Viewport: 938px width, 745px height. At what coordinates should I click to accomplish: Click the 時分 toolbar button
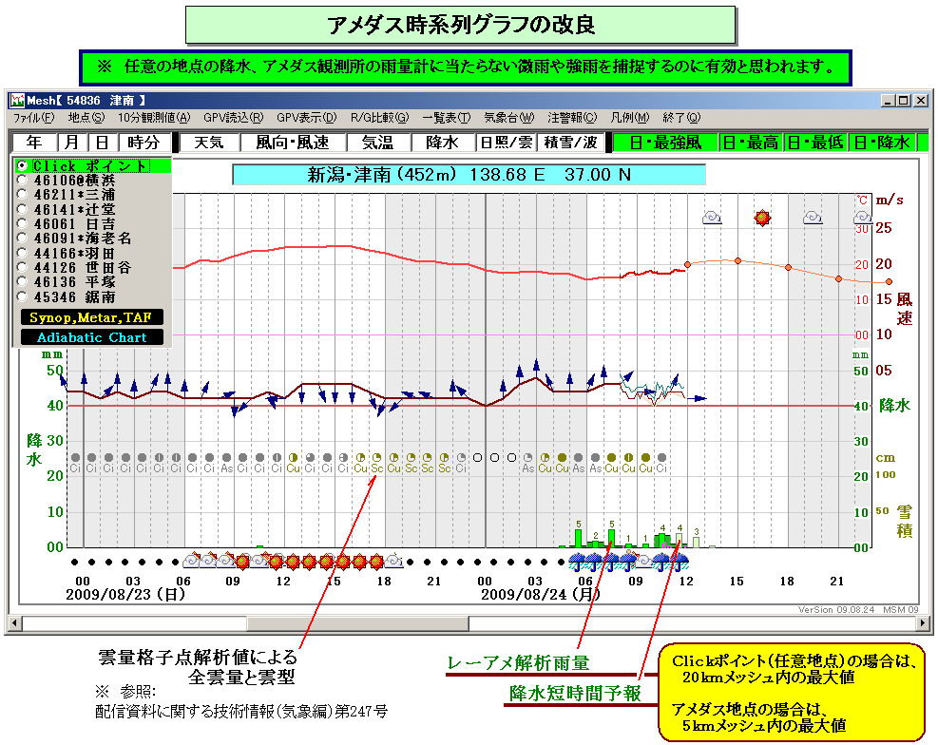pos(144,143)
